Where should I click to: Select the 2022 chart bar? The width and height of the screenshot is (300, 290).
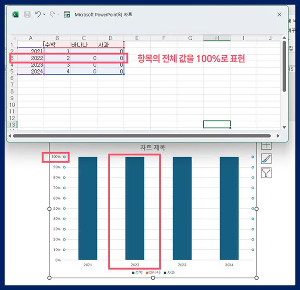click(x=135, y=208)
